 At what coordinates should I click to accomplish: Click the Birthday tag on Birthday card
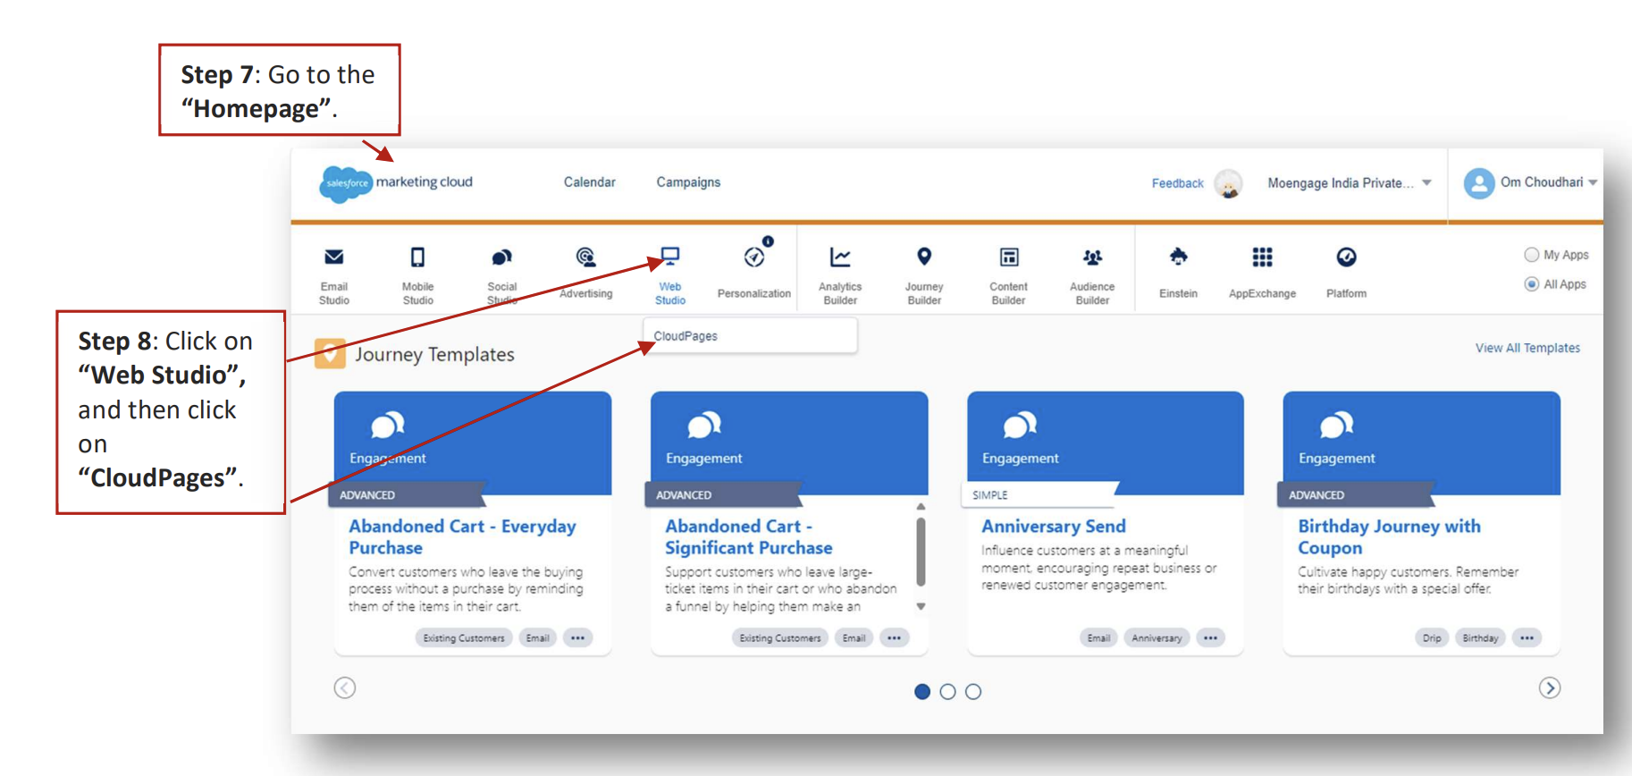click(1480, 638)
